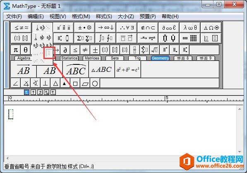Select the right-justified tab stop button
Image resolution: width=247 pixels, height=173 pixels.
tap(40, 92)
